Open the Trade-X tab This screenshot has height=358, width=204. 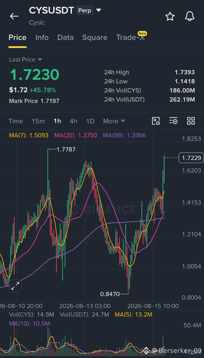pyautogui.click(x=131, y=37)
